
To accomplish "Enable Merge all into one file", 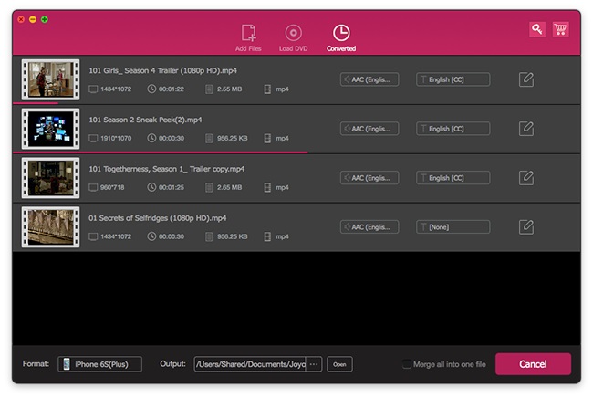I will pos(407,364).
